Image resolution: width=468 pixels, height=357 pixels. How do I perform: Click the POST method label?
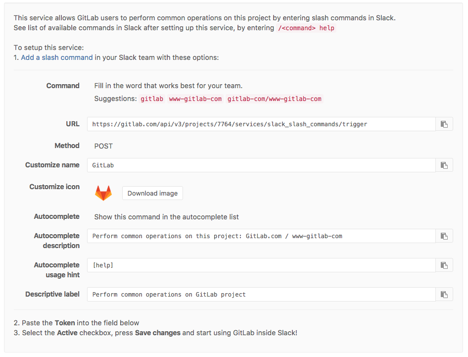[104, 146]
